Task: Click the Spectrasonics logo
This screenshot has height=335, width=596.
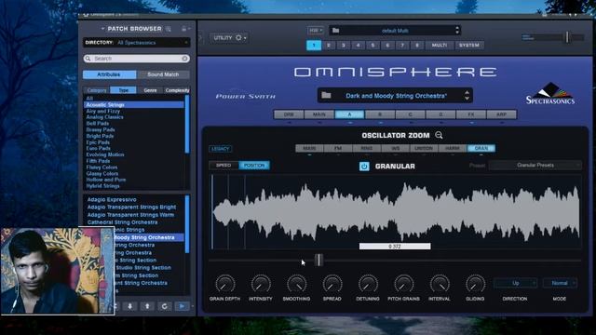Action: 550,93
